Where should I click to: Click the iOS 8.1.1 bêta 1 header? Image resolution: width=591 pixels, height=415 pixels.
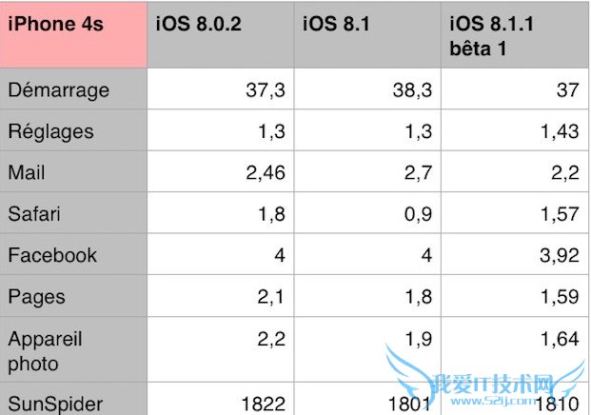click(x=514, y=35)
